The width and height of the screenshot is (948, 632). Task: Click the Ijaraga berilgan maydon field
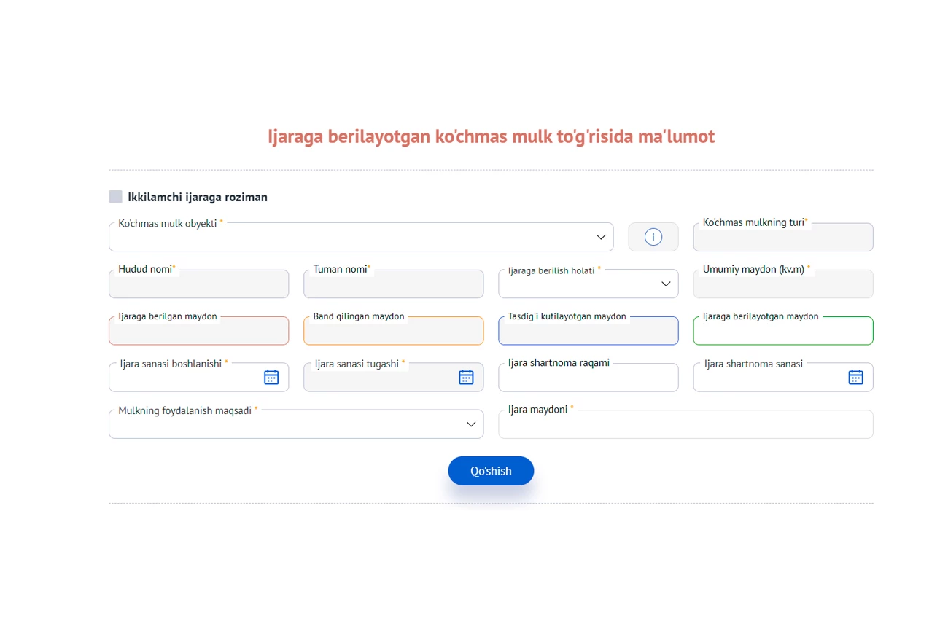coord(198,330)
